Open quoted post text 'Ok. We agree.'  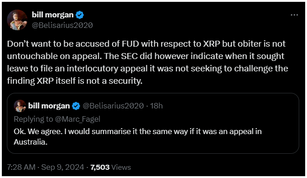point(38,131)
